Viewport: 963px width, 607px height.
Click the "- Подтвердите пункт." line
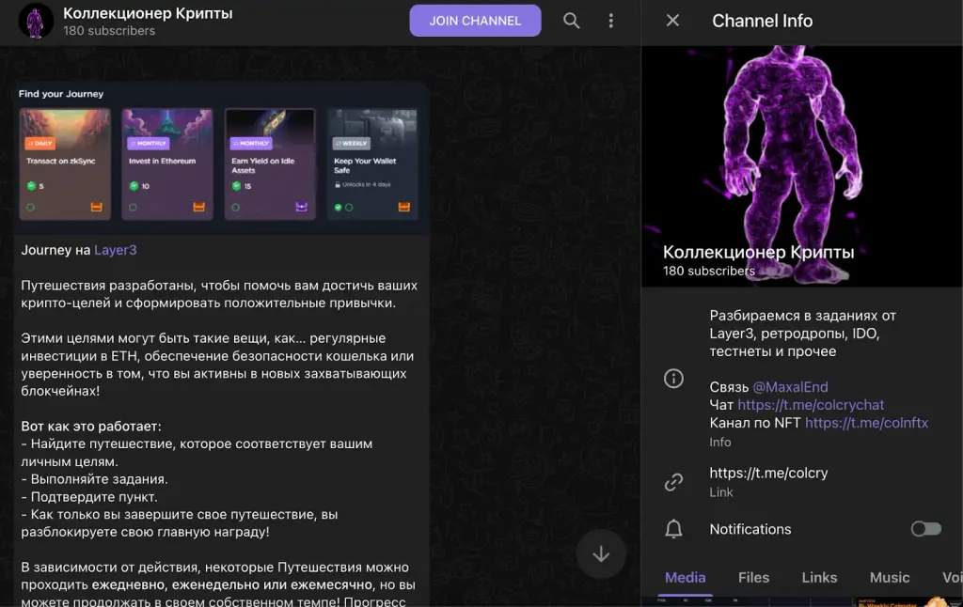click(89, 496)
